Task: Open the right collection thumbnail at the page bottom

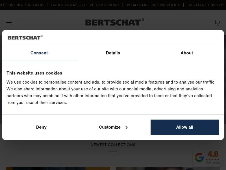Action: (x=168, y=168)
